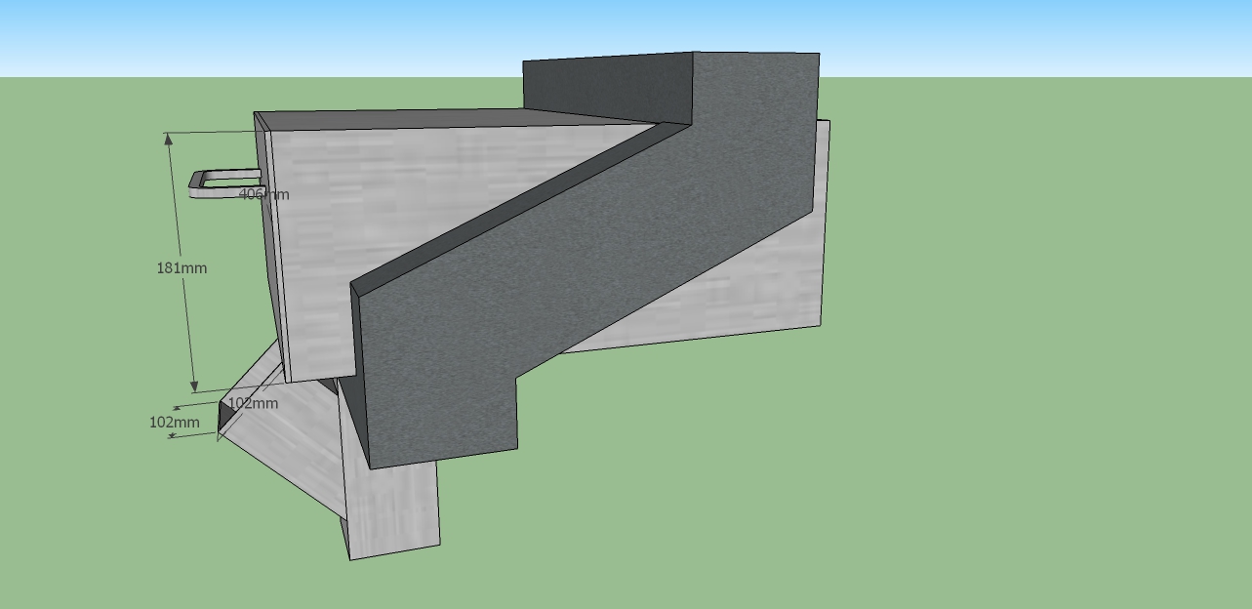This screenshot has width=1252, height=609.
Task: Select the 406mm dimension text
Action: pyautogui.click(x=264, y=194)
